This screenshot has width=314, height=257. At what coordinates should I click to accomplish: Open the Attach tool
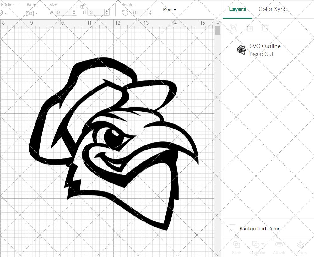coord(279,247)
